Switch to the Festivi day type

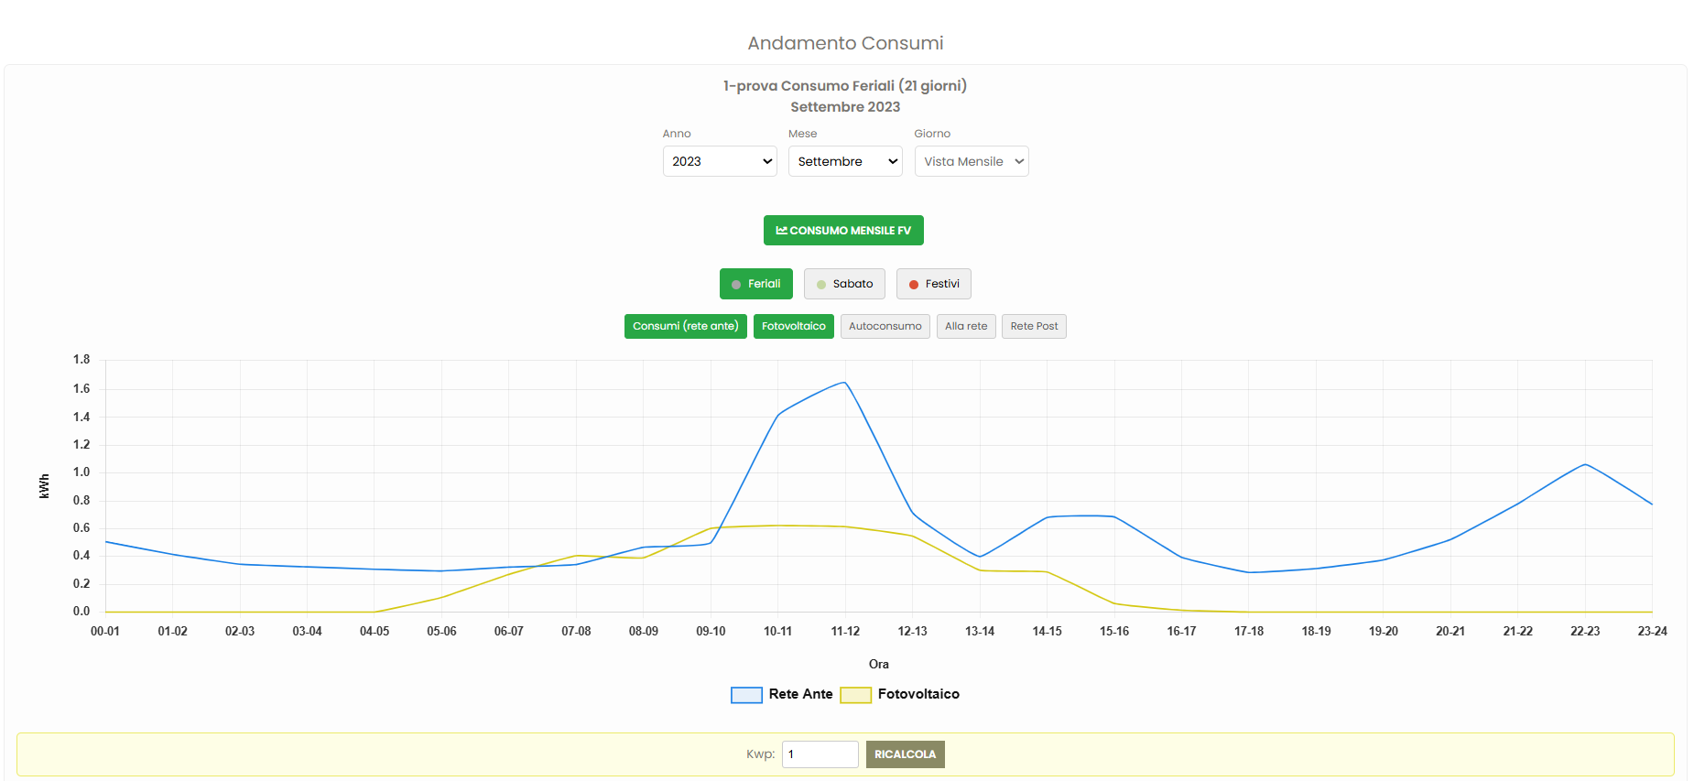point(933,284)
